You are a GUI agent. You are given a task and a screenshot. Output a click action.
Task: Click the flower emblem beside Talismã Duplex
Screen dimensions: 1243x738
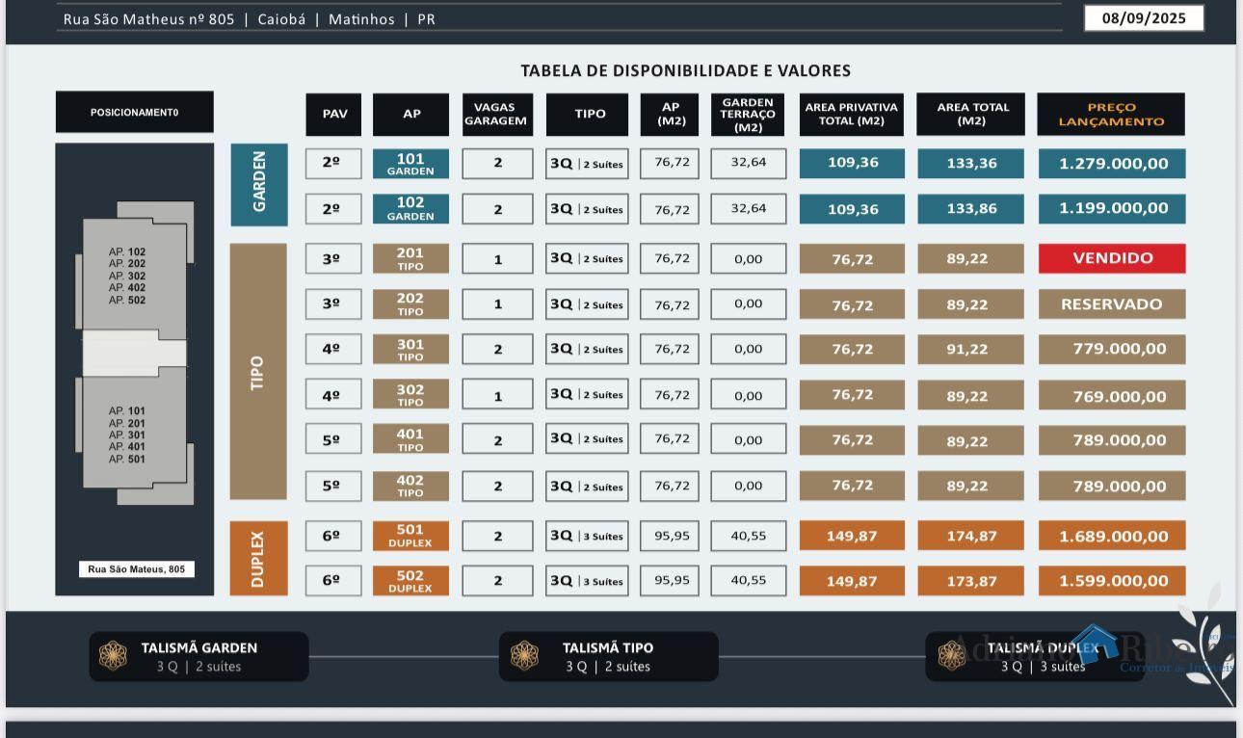point(951,656)
